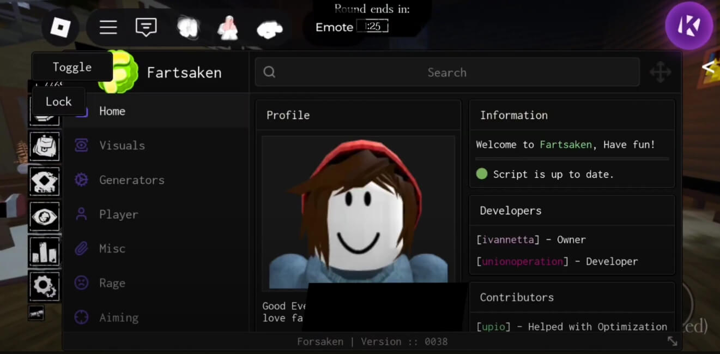The height and width of the screenshot is (354, 720).
Task: Click the "[unionoperation] - Developer" entry
Action: (x=557, y=261)
